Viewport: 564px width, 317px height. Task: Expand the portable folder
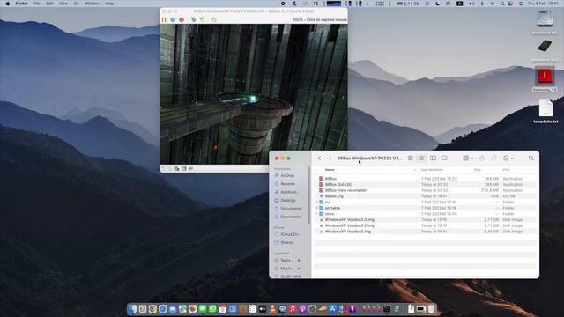coord(316,208)
